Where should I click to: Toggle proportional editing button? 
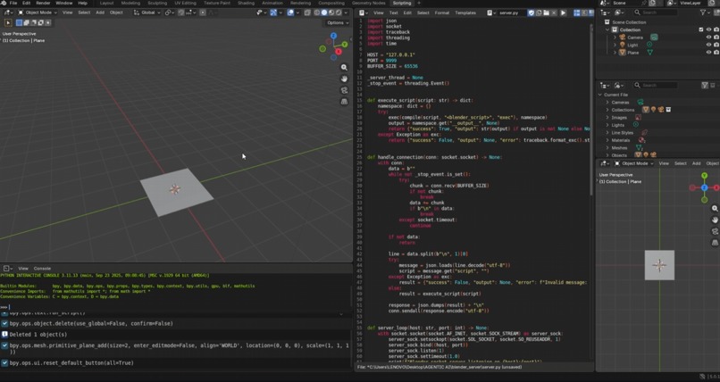point(203,12)
